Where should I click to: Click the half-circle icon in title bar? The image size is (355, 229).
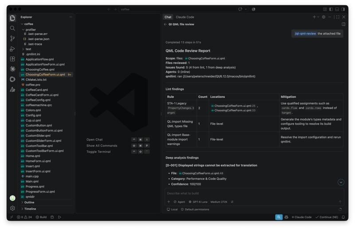point(253,9)
